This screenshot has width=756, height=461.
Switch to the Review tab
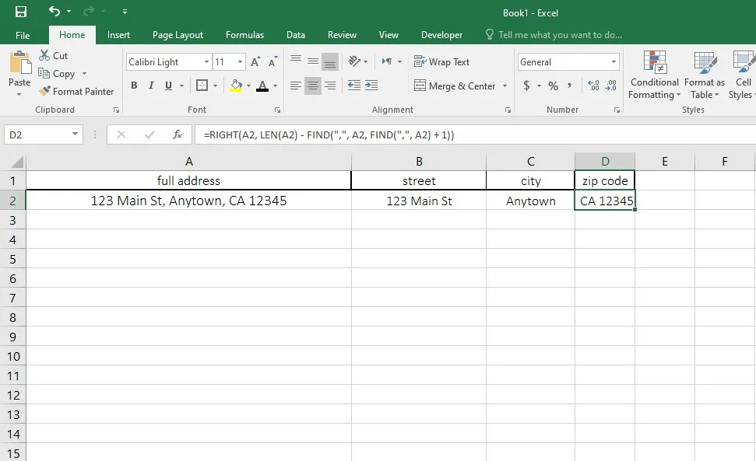coord(342,35)
